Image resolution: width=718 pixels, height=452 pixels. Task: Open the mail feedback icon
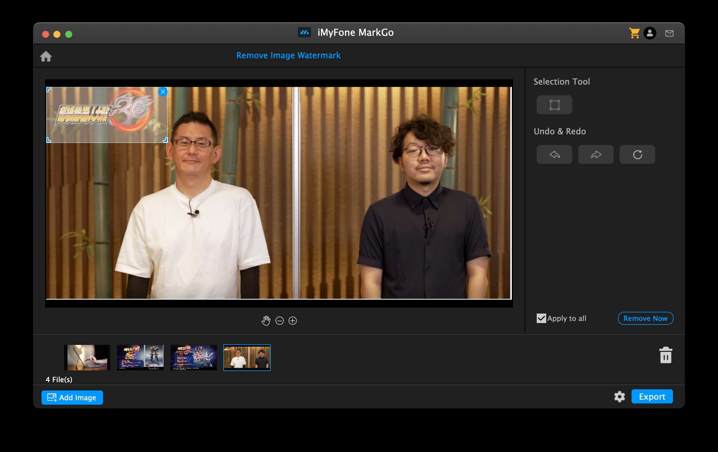[x=669, y=33]
